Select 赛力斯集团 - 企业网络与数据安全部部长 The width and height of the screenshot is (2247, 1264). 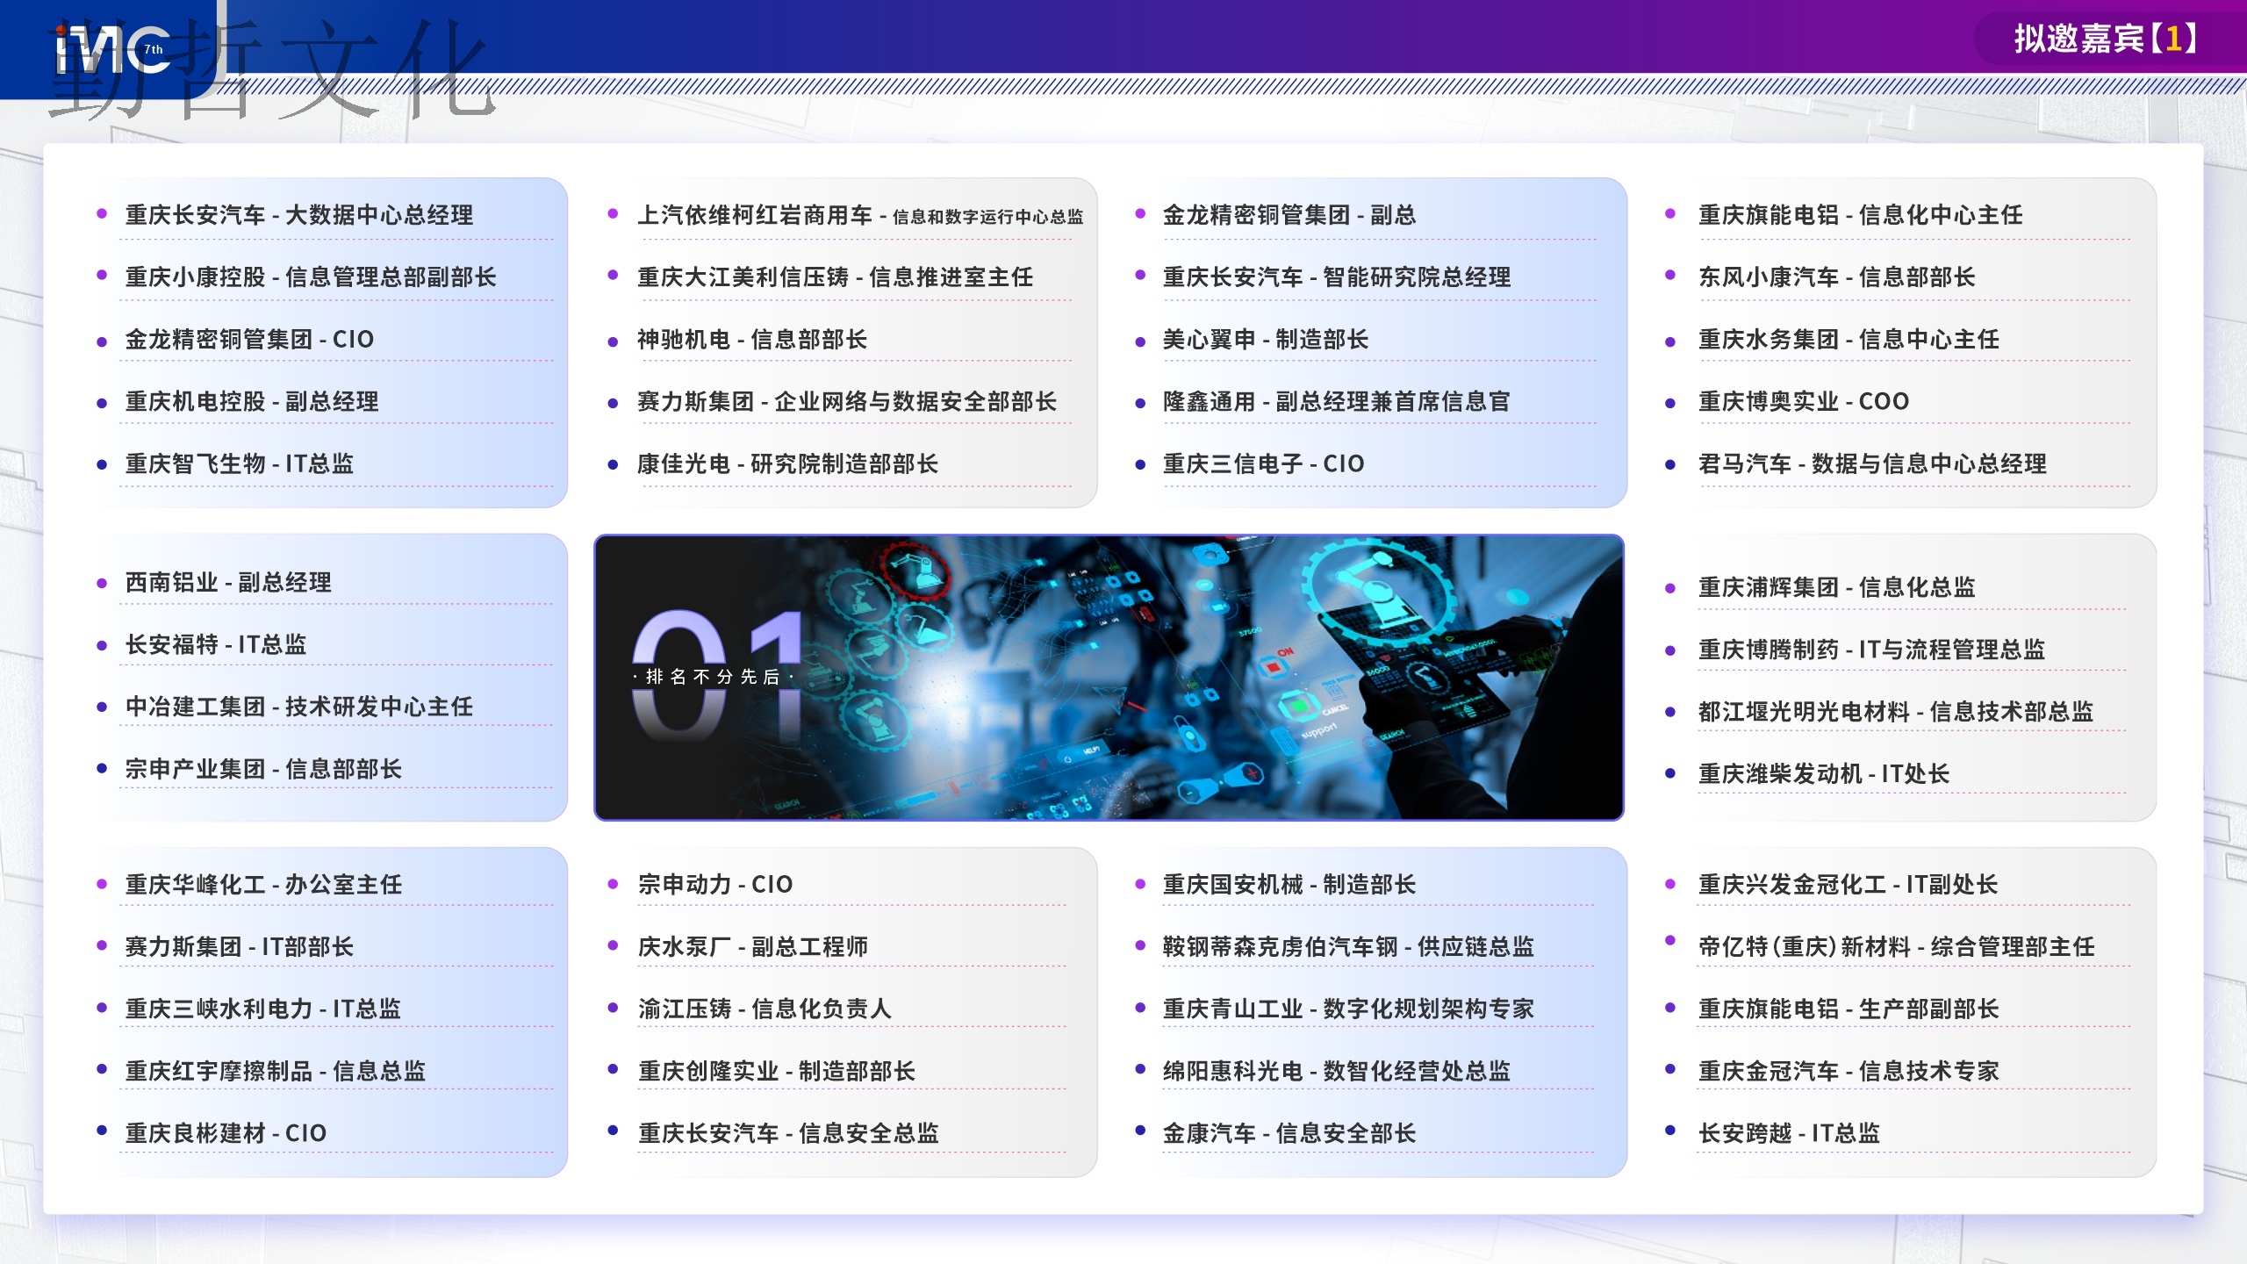tap(847, 402)
